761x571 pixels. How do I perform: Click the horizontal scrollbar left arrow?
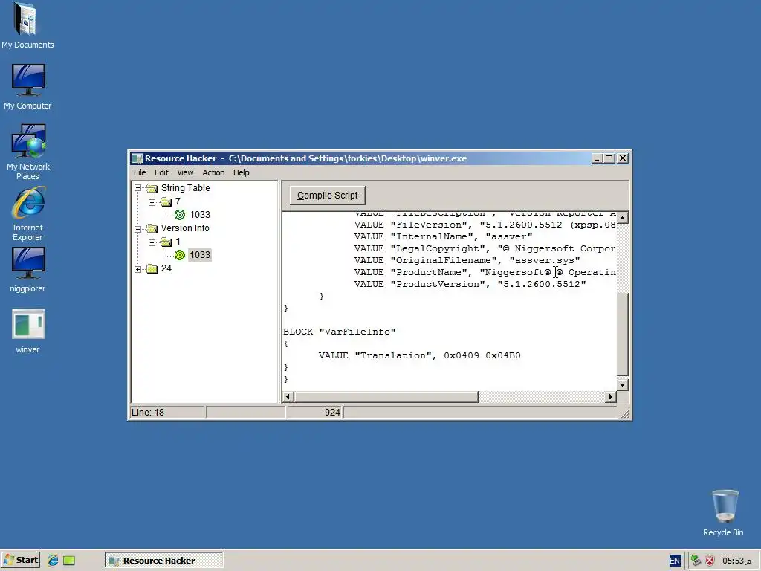click(288, 397)
